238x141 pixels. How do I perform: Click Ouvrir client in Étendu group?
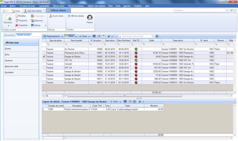pos(57,16)
